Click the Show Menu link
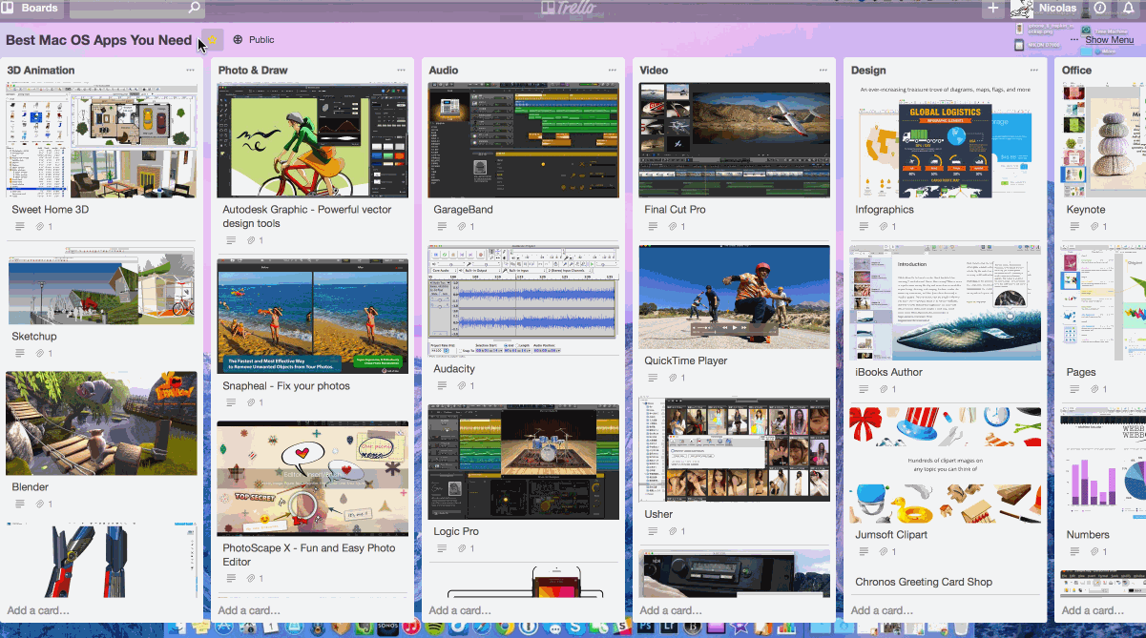Image resolution: width=1146 pixels, height=638 pixels. point(1110,40)
